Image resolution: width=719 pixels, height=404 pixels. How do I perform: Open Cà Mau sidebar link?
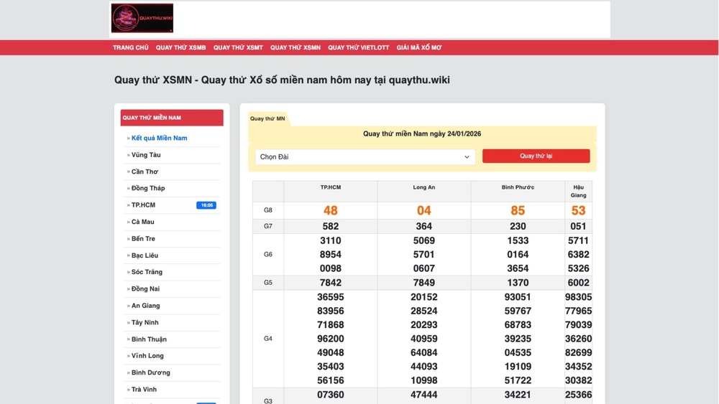tap(143, 222)
